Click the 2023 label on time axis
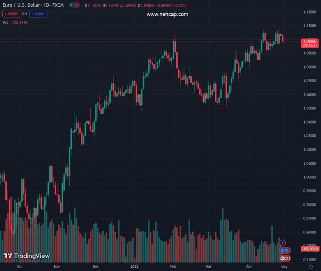 (x=134, y=267)
